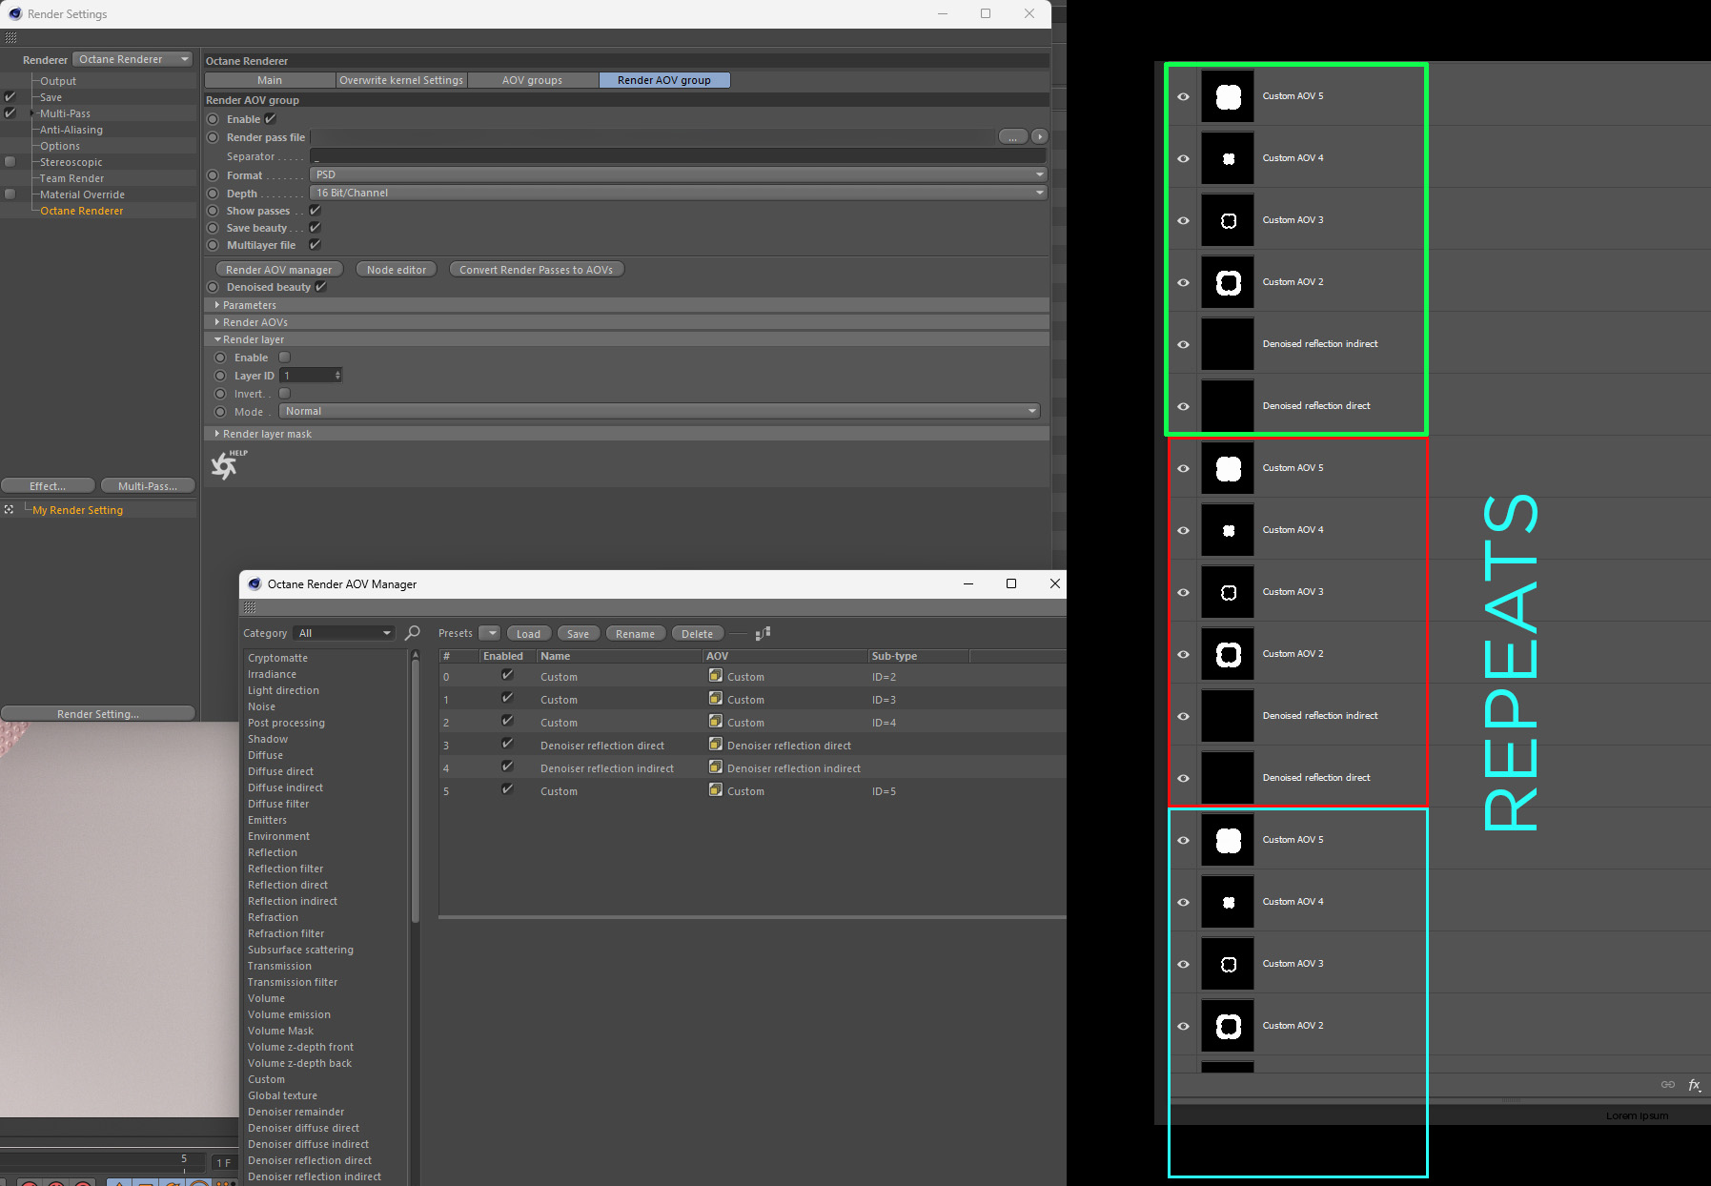Click the Cinema 4D logo in Render Settings
This screenshot has height=1186, width=1711.
point(15,13)
